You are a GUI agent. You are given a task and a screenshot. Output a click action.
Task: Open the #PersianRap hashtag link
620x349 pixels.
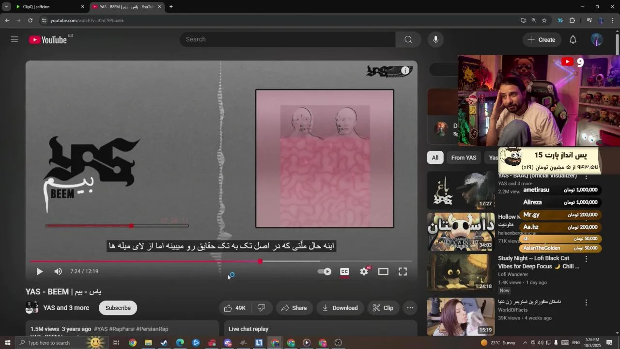[152, 329]
